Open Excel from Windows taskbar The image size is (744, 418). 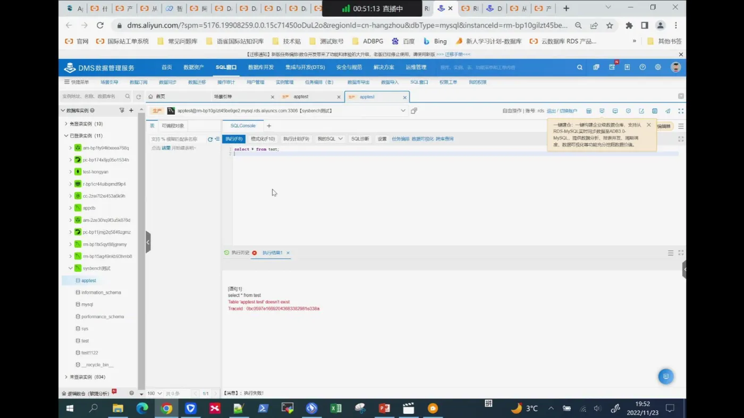pos(336,408)
